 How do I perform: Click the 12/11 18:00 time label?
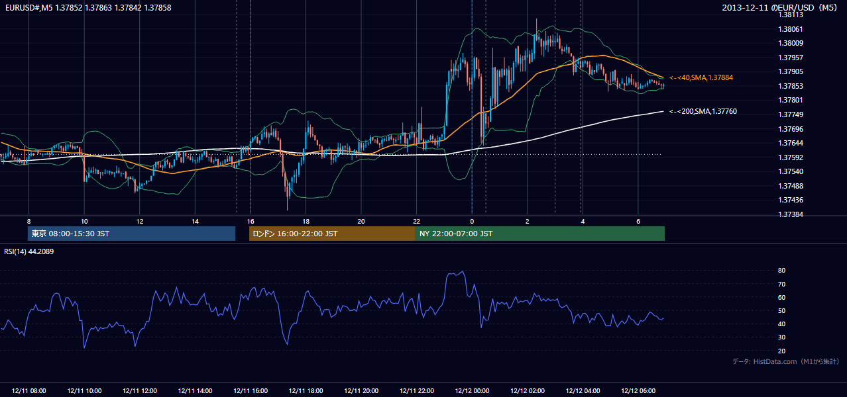(x=306, y=391)
